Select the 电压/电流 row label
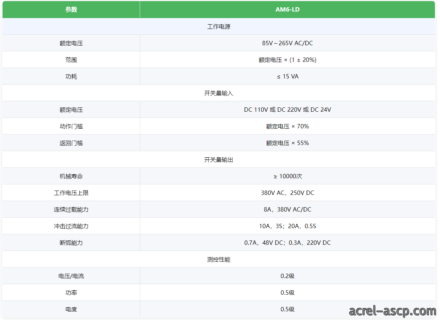The image size is (440, 320). 71,276
